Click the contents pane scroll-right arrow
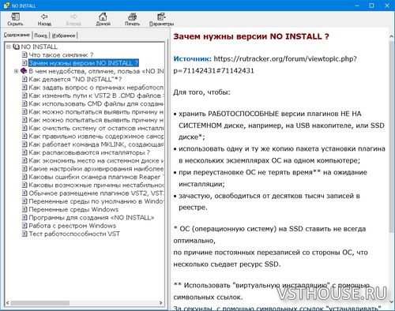Screen dimensions: 395x311 160,303
